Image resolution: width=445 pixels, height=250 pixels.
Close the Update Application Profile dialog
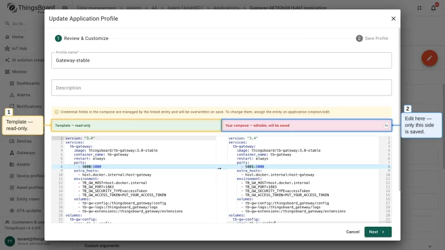pos(393,19)
